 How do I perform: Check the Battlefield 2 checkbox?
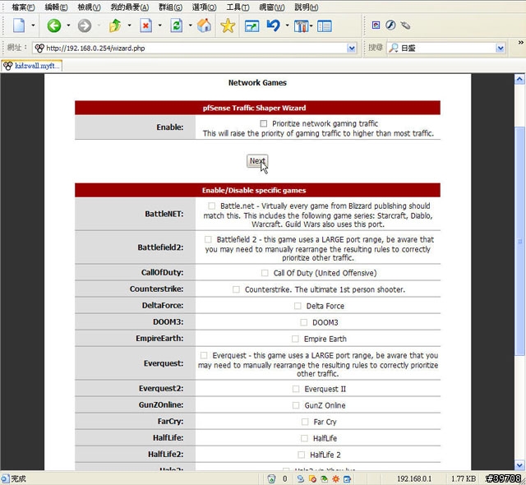[208, 239]
